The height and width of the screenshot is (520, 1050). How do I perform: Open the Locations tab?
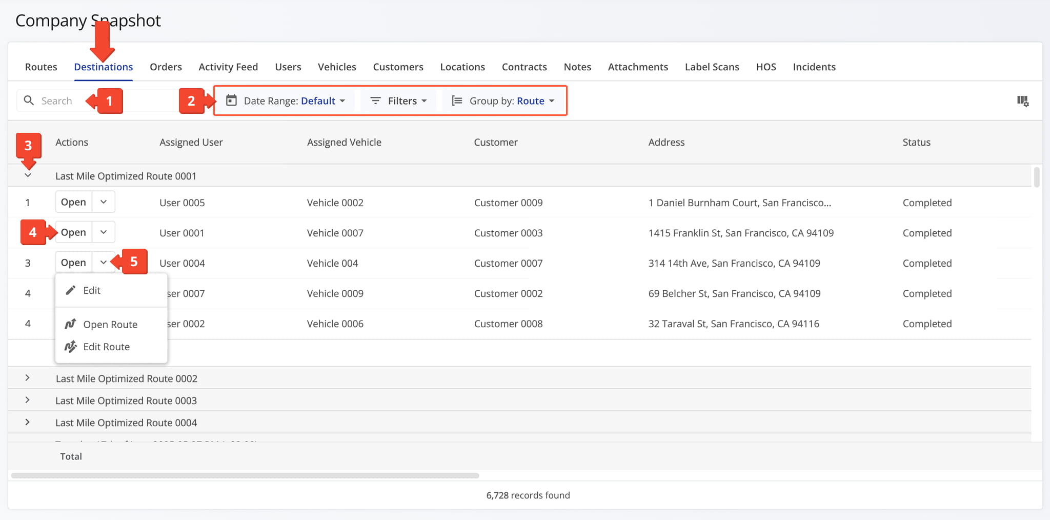point(462,67)
